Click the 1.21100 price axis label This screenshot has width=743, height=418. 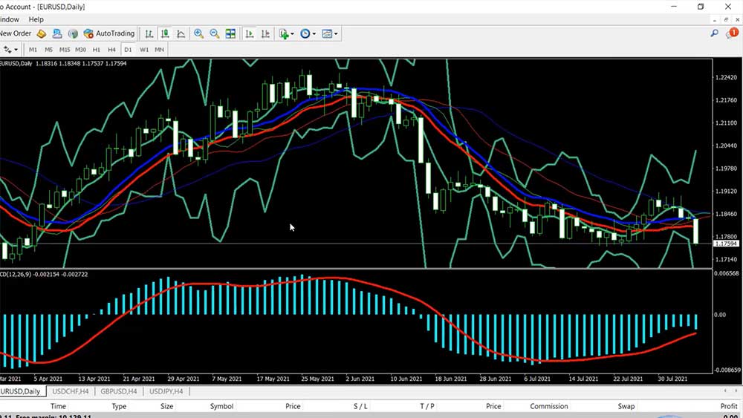727,123
